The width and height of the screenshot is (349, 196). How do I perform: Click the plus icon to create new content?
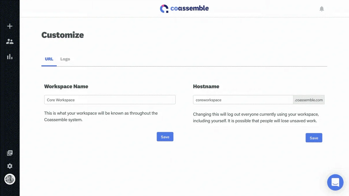pos(10,26)
